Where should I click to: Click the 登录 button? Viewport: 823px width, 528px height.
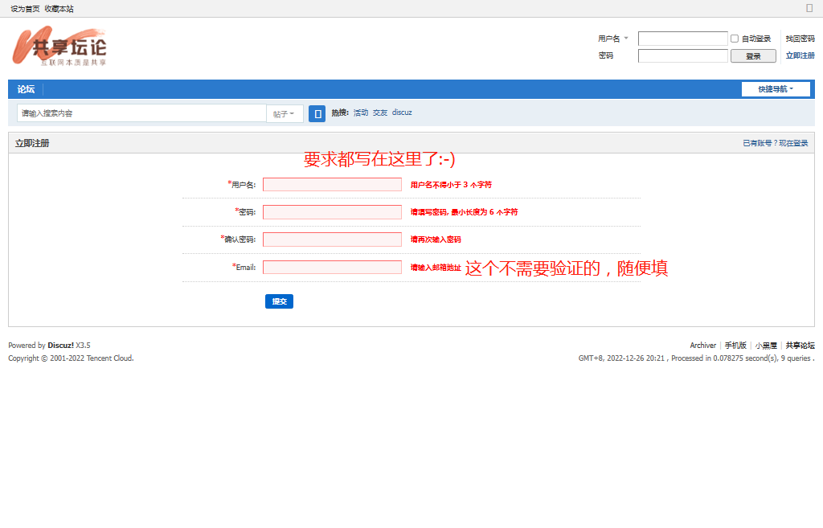coord(753,56)
